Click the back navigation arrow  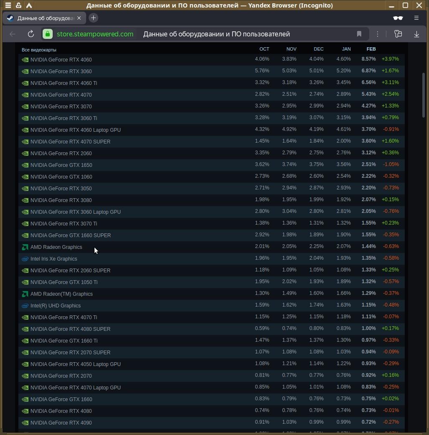pyautogui.click(x=13, y=34)
